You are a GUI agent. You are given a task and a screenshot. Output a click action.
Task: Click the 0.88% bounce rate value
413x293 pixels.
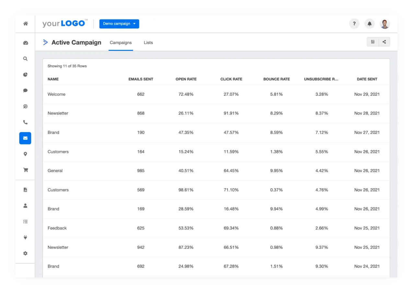tap(277, 228)
